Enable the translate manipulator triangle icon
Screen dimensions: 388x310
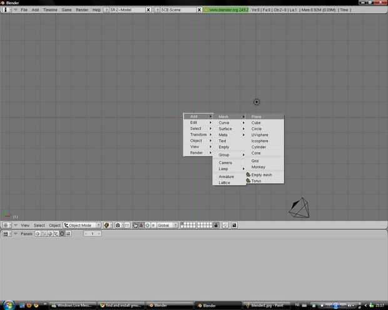(141, 225)
